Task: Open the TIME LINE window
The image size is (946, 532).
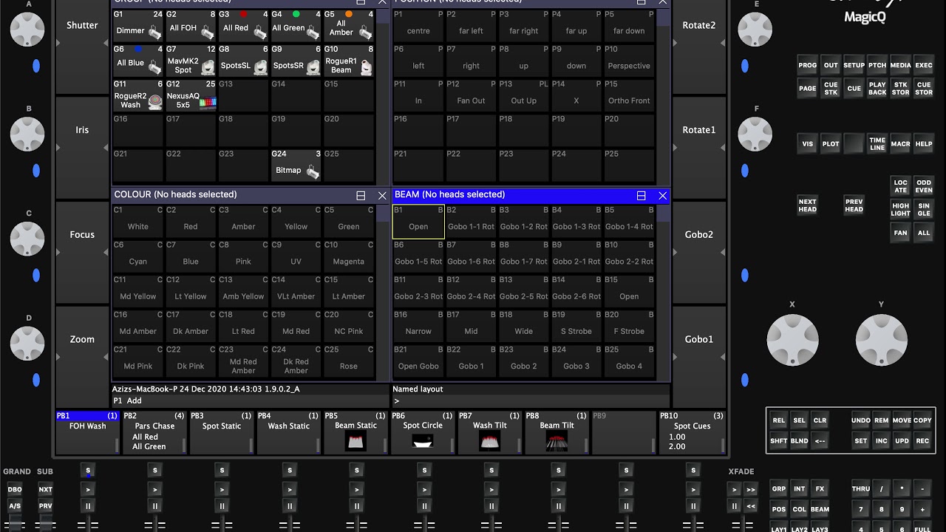Action: [877, 143]
